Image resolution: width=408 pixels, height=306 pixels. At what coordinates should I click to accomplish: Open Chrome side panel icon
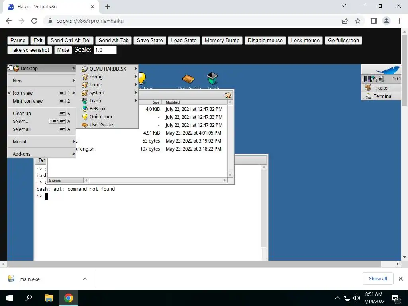pyautogui.click(x=374, y=21)
